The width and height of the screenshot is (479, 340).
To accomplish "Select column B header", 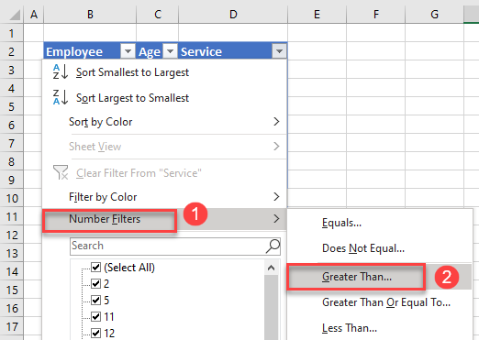I will pyautogui.click(x=90, y=15).
